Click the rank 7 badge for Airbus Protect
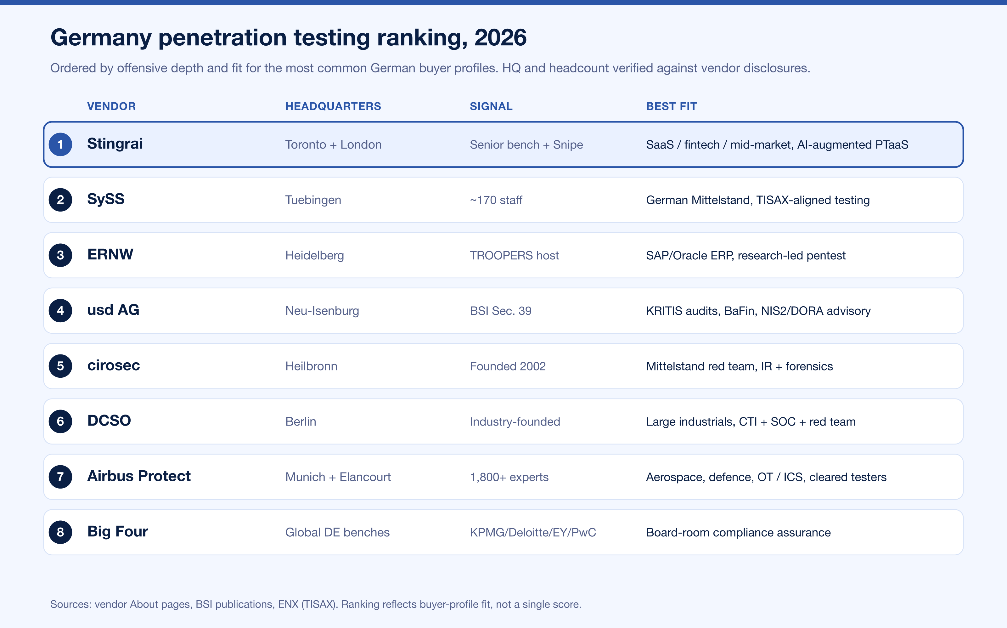1007x628 pixels. [x=60, y=477]
